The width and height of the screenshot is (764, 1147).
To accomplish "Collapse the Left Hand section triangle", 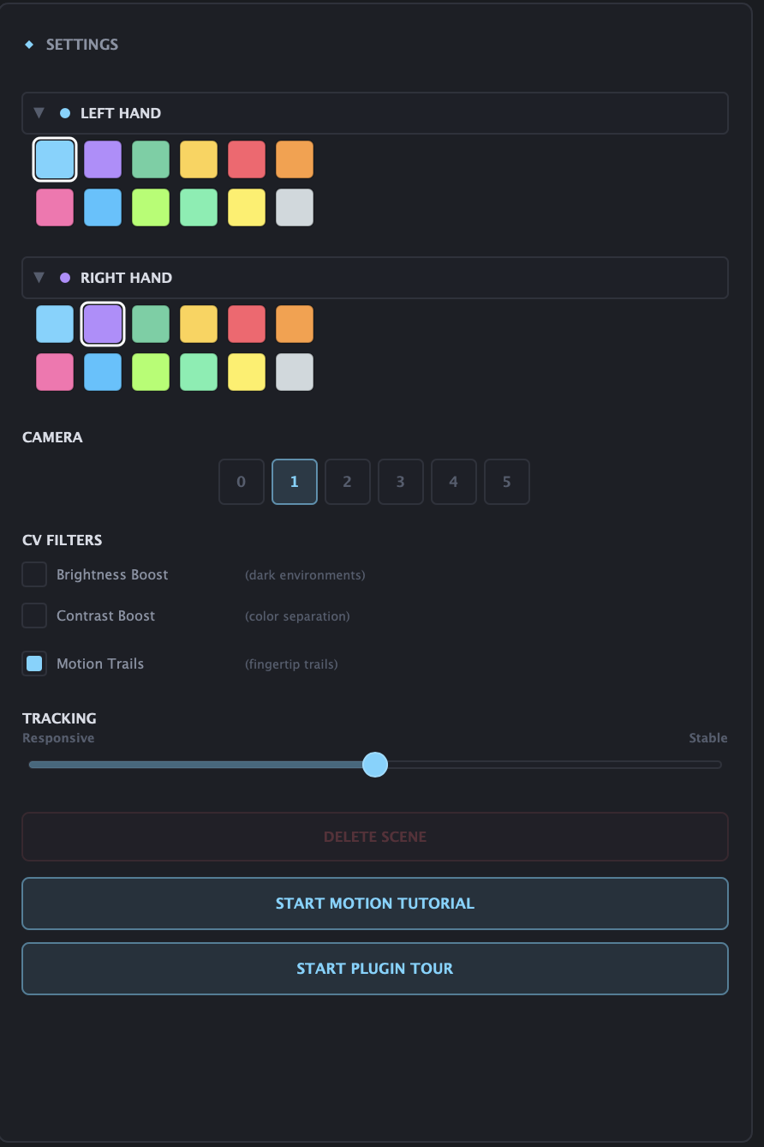I will 39,113.
